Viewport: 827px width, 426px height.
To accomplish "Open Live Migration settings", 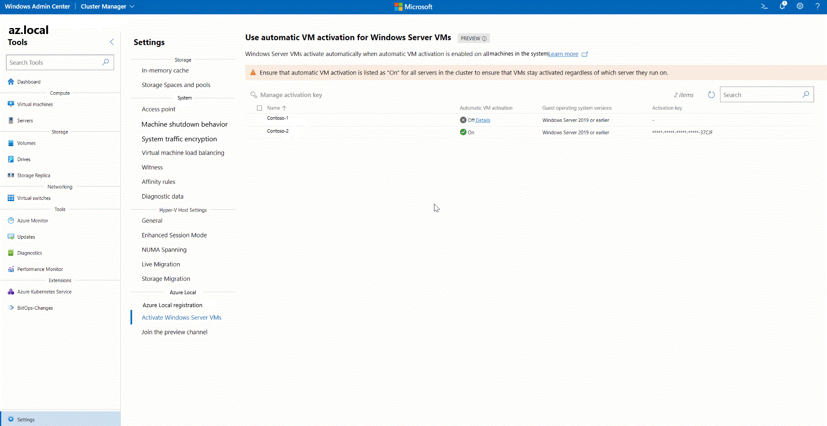I will pyautogui.click(x=161, y=264).
